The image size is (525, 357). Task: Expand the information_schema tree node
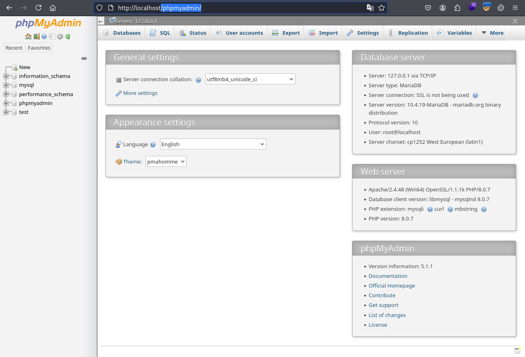point(6,76)
